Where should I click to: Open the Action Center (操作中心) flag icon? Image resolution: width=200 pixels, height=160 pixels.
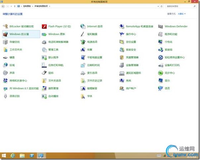click(x=122, y=34)
